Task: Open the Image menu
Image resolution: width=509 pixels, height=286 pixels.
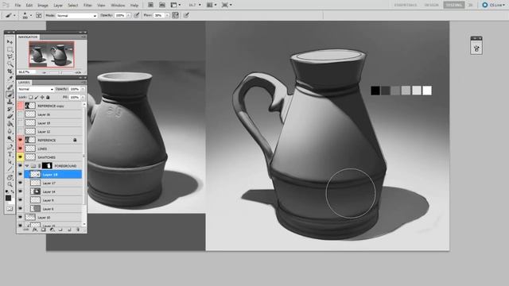Action: point(43,6)
